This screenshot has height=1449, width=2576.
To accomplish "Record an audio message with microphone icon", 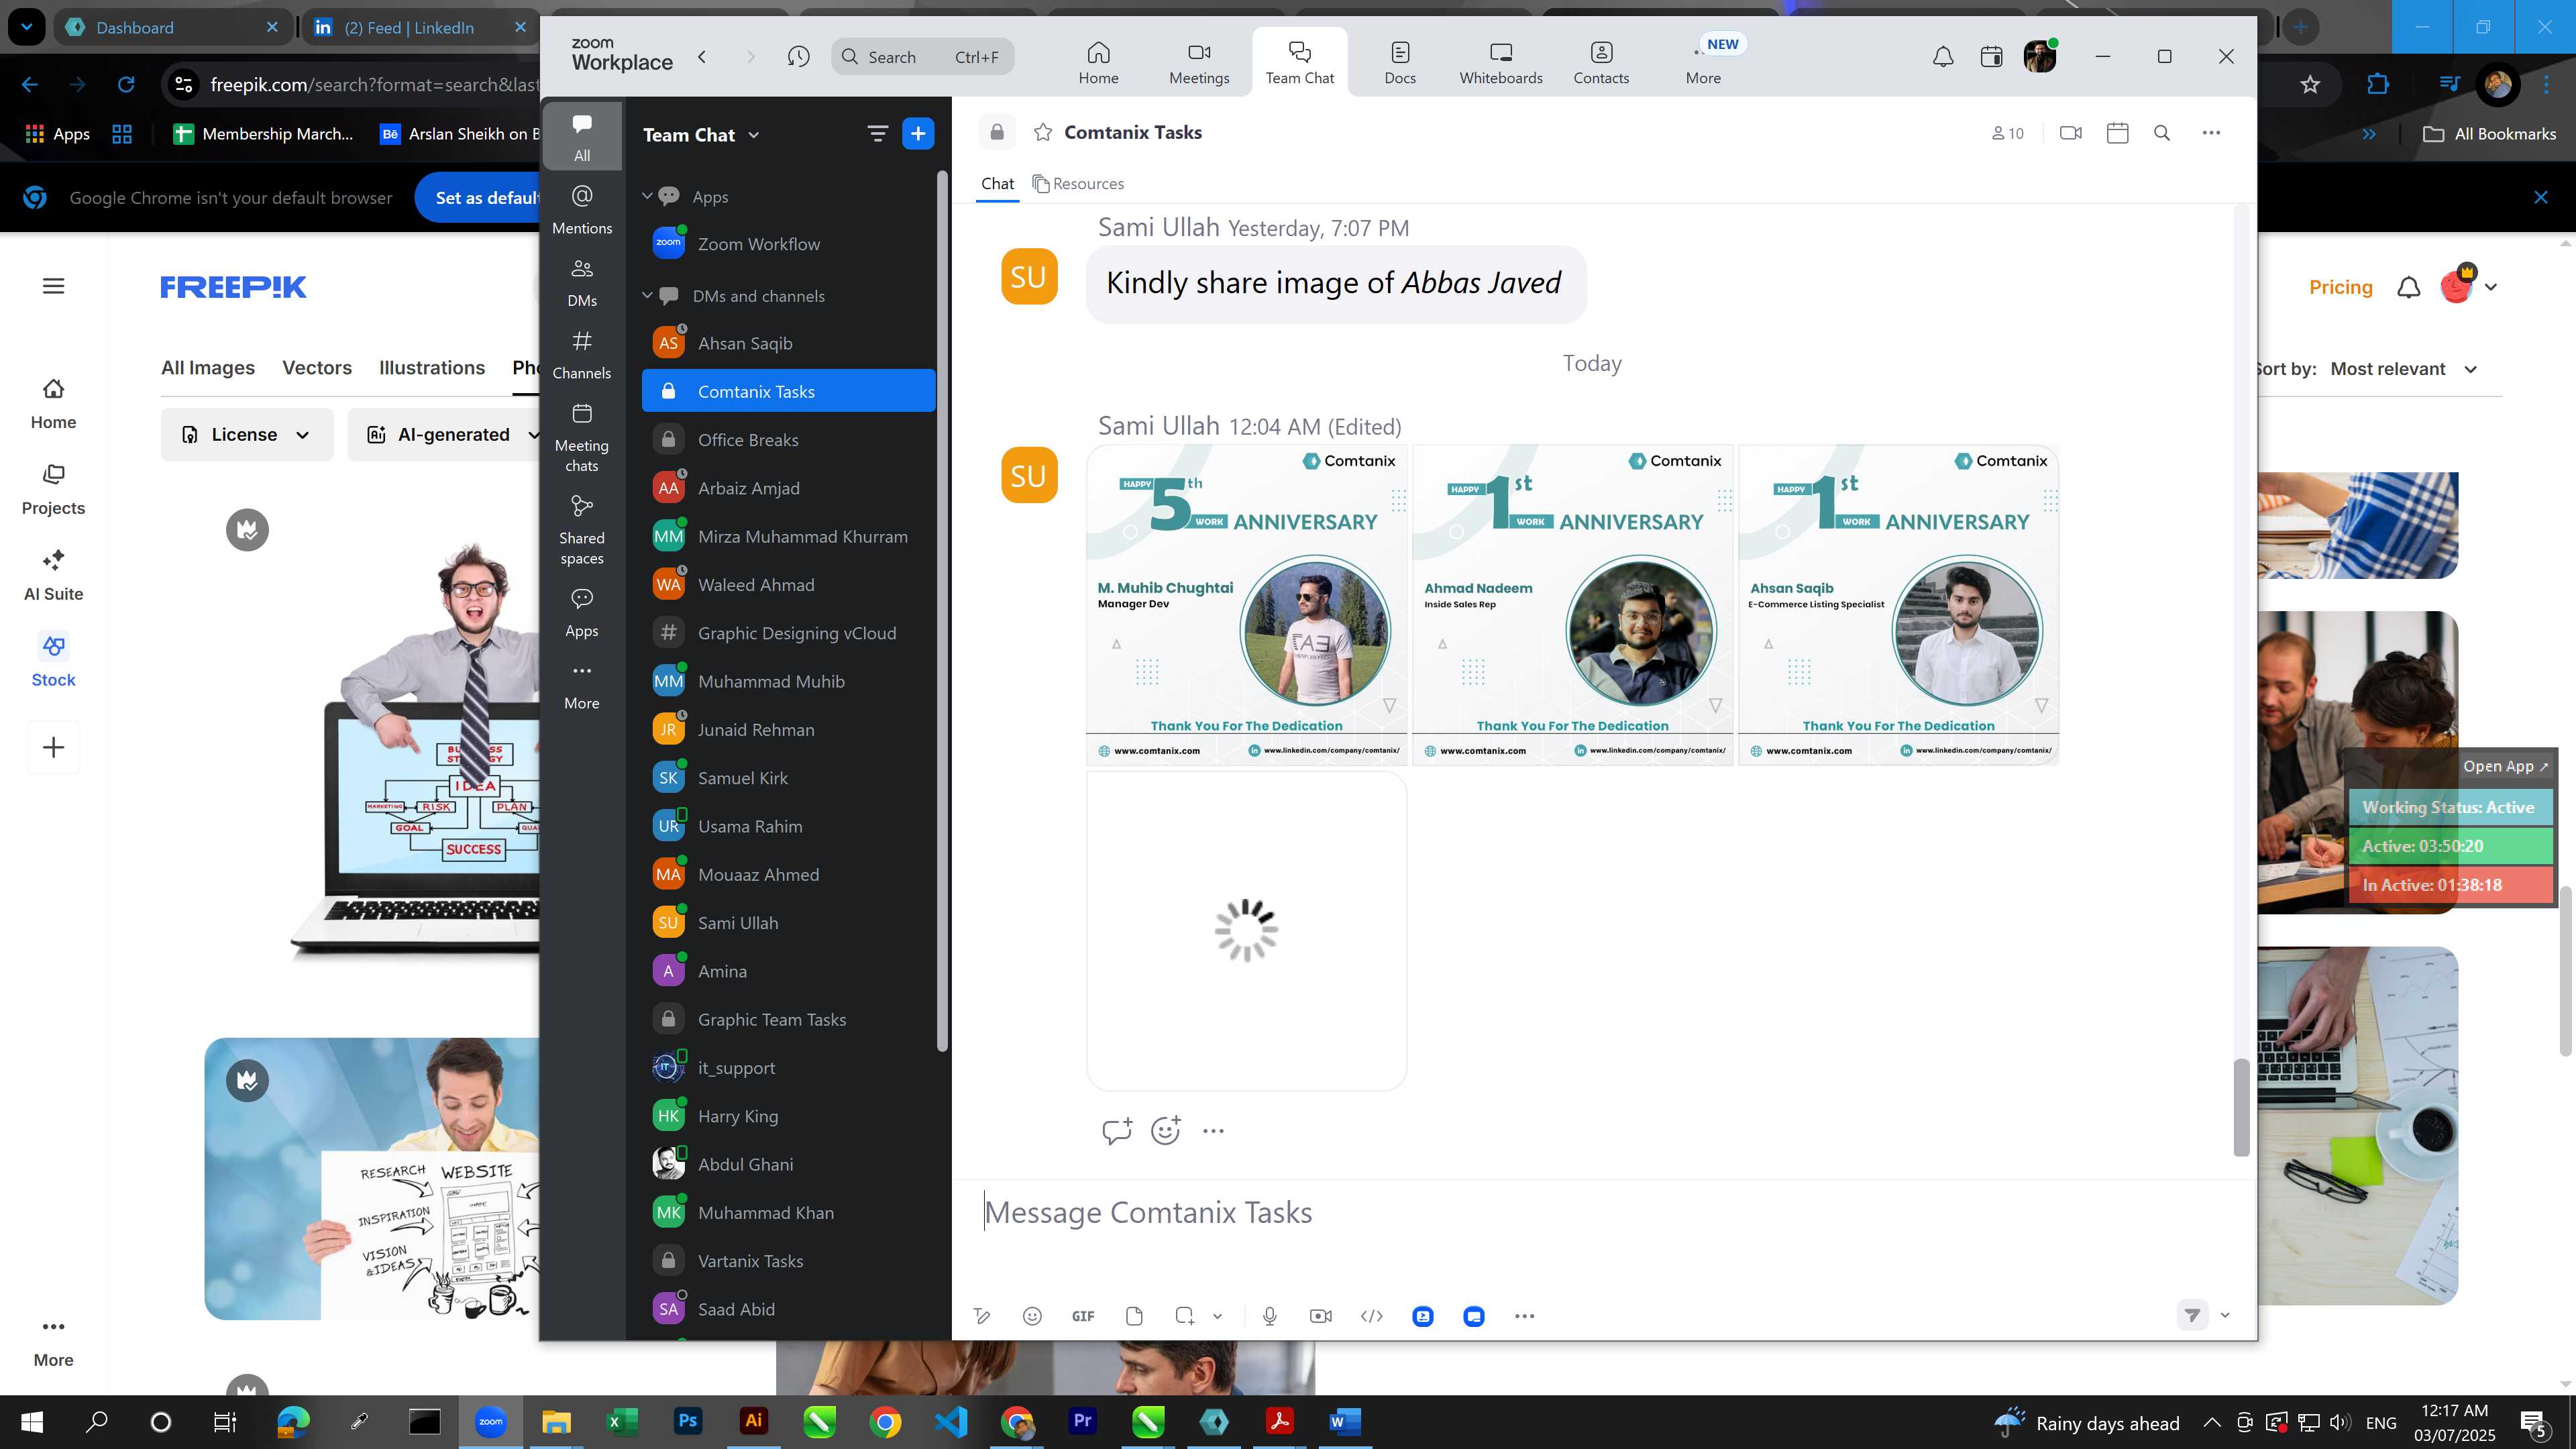I will 1269,1316.
